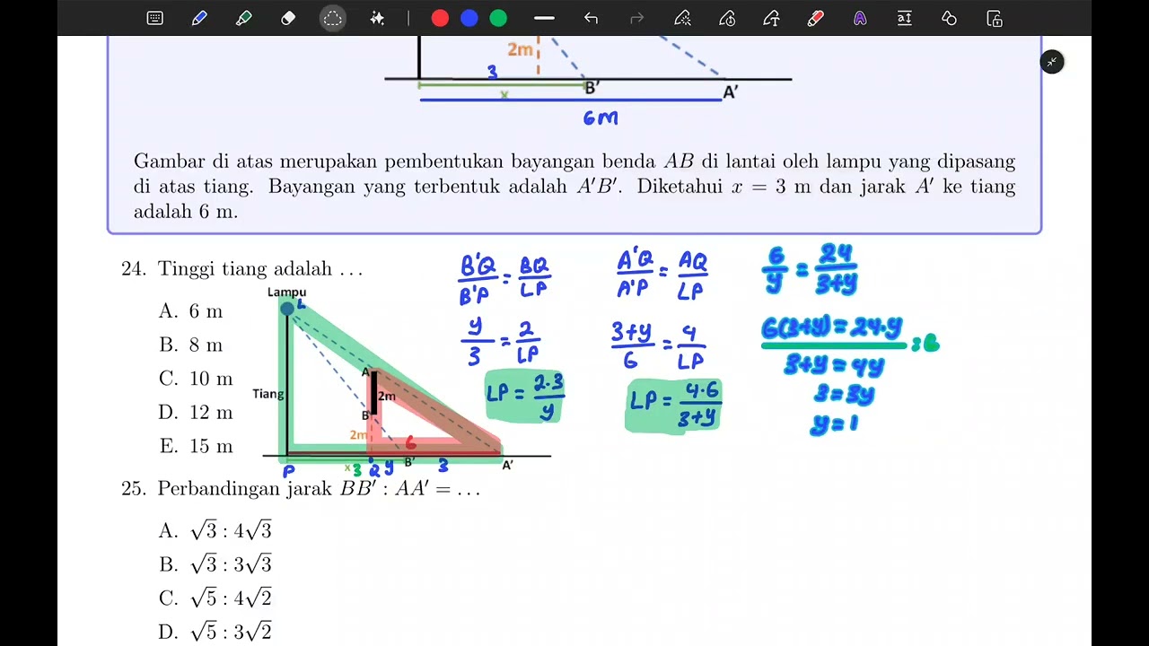Open the keyboard input tool
The image size is (1149, 646).
pyautogui.click(x=155, y=18)
